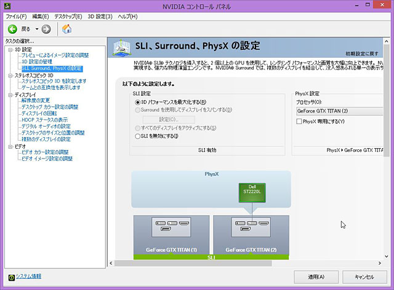Select the Dell ST2220L monitor icon
Image resolution: width=394 pixels, height=290 pixels.
tap(252, 192)
